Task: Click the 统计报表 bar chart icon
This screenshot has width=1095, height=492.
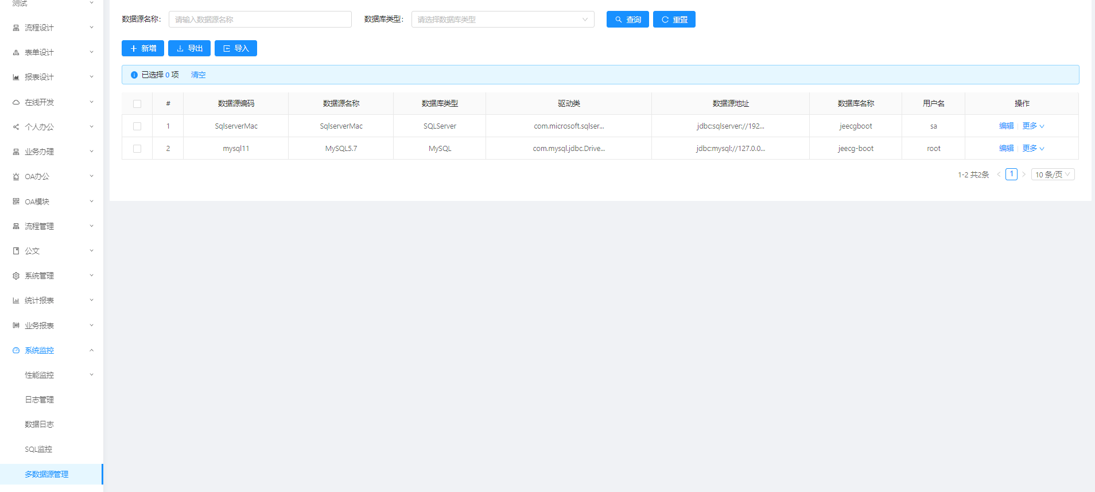Action: point(16,300)
